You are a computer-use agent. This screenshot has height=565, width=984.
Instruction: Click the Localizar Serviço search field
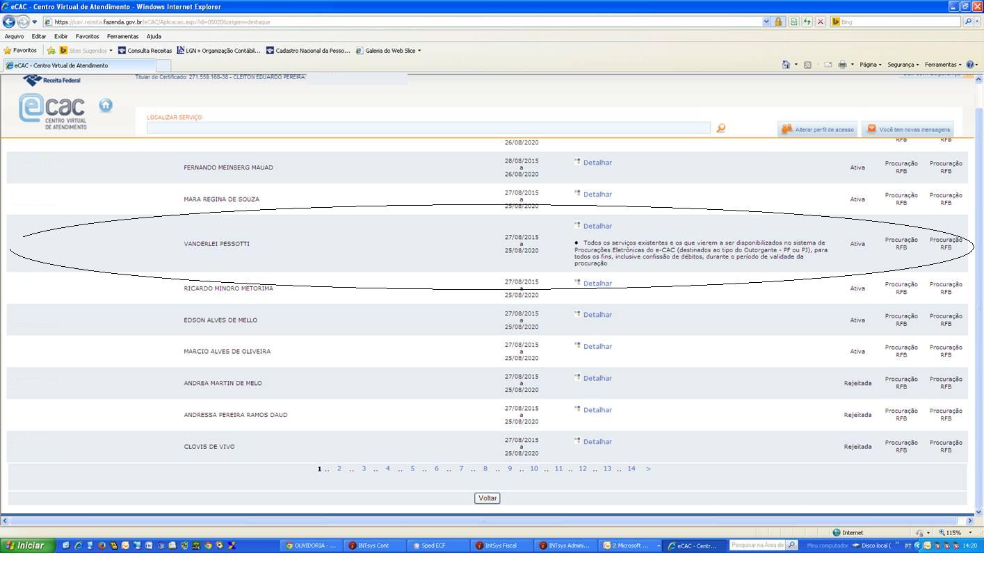[428, 128]
